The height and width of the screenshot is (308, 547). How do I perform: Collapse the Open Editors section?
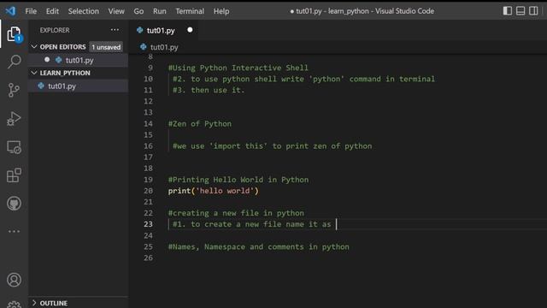(34, 46)
